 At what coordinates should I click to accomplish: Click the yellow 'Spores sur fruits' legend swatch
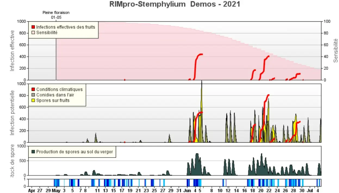click(33, 100)
